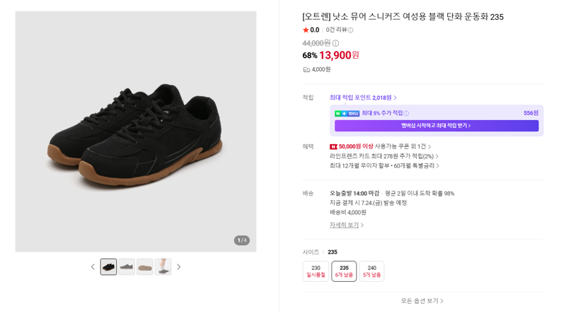Expand 최대 적립 포인트 2,018원 details
The image size is (566, 313).
pyautogui.click(x=363, y=98)
